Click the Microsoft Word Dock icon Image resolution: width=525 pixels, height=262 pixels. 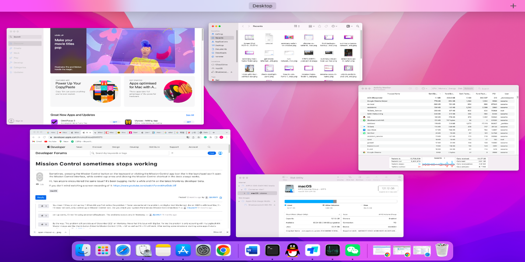point(252,250)
